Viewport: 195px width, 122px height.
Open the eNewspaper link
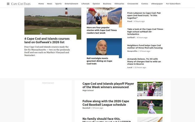pyautogui.click(x=157, y=4)
